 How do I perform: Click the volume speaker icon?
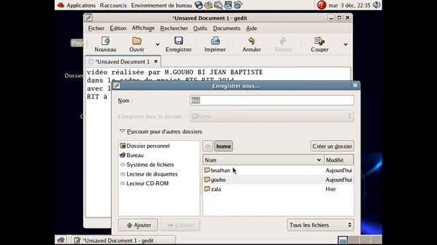tap(376, 5)
